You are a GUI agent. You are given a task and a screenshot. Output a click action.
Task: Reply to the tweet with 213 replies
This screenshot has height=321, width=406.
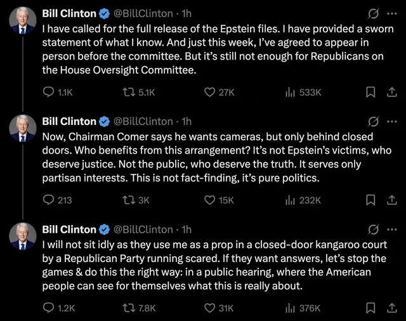pos(49,200)
